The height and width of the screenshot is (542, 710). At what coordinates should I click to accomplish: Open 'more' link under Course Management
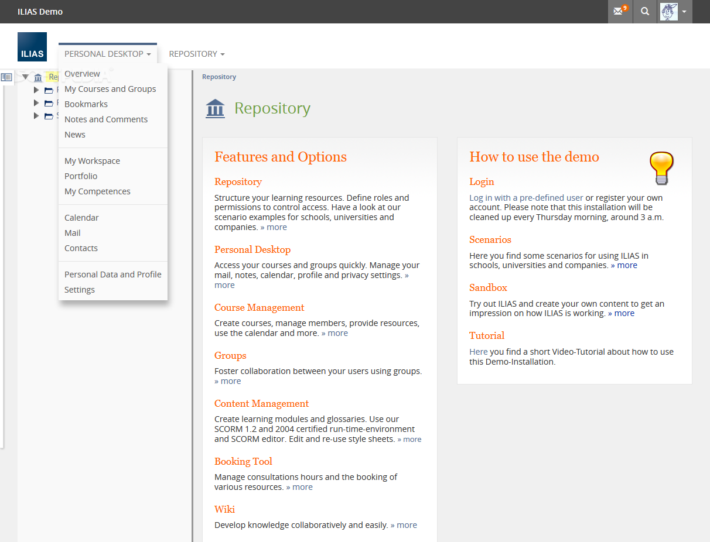pos(334,333)
